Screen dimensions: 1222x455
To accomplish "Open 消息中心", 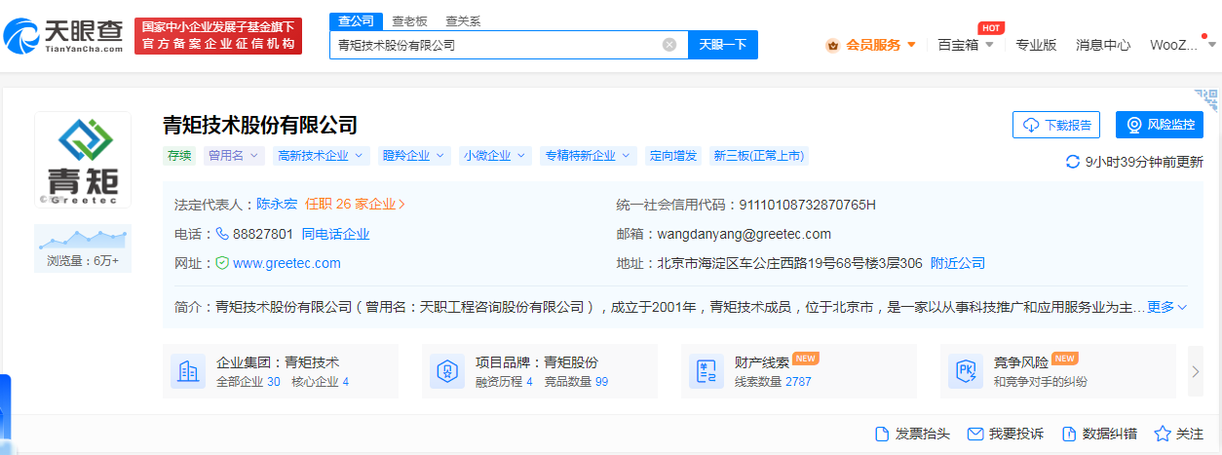I will 1103,45.
